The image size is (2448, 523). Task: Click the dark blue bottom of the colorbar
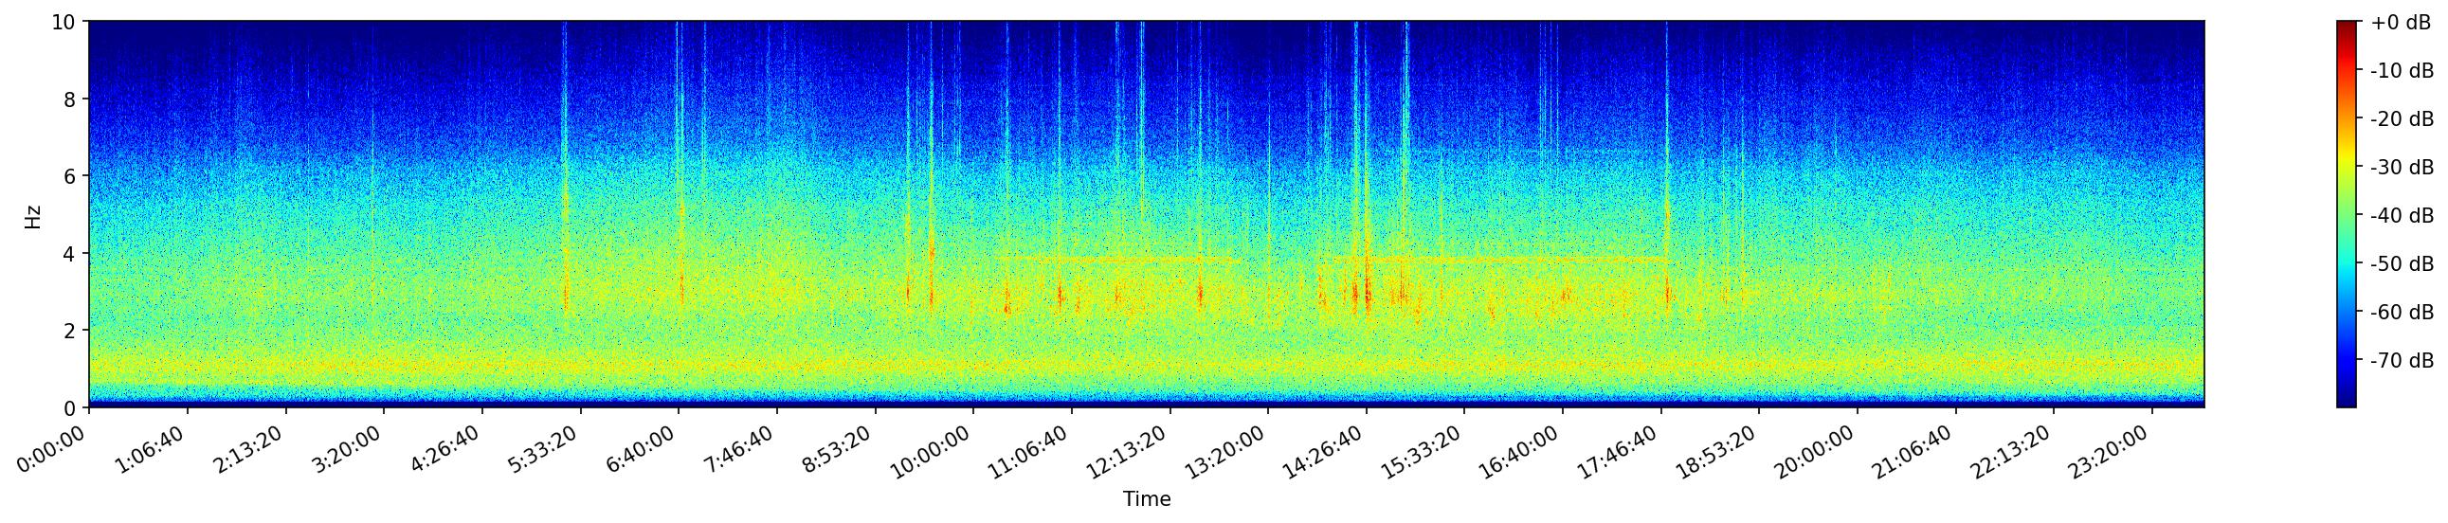(2347, 403)
